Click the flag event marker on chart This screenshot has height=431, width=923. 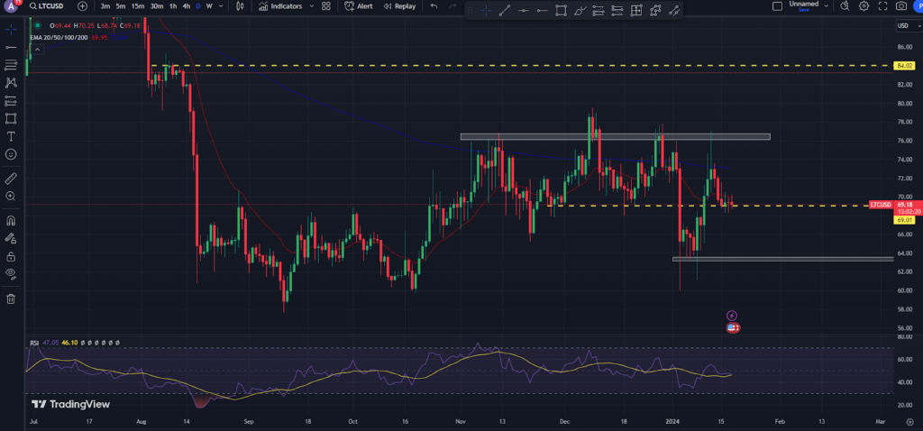coord(733,327)
